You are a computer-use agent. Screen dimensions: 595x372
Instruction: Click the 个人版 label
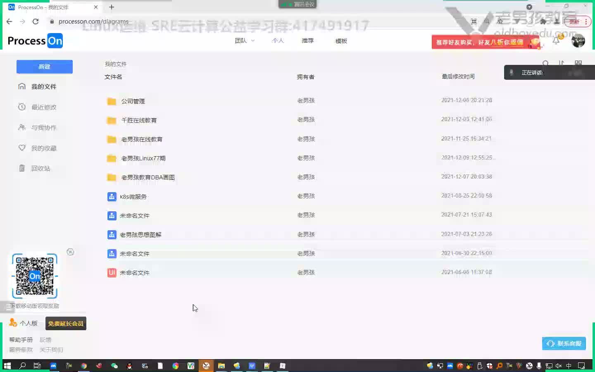[29, 323]
